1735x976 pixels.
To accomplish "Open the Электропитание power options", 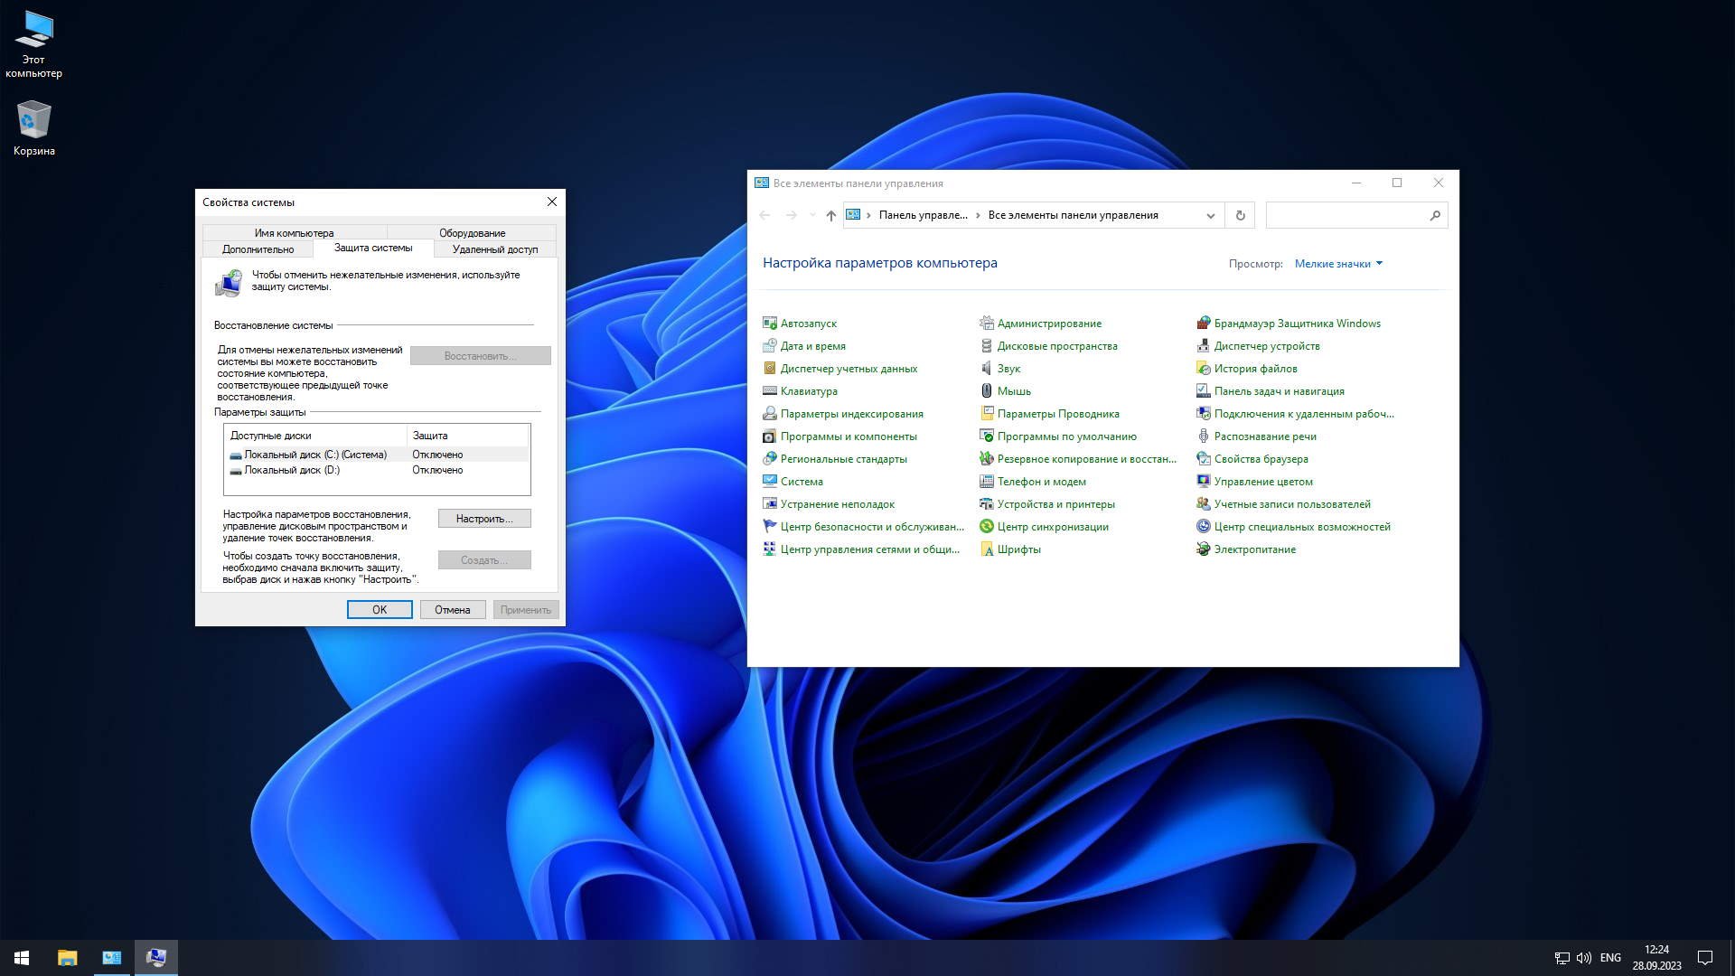I will pyautogui.click(x=1254, y=549).
